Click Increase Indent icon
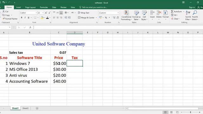Viewport: 203px width, 114px height. [x=69, y=17]
